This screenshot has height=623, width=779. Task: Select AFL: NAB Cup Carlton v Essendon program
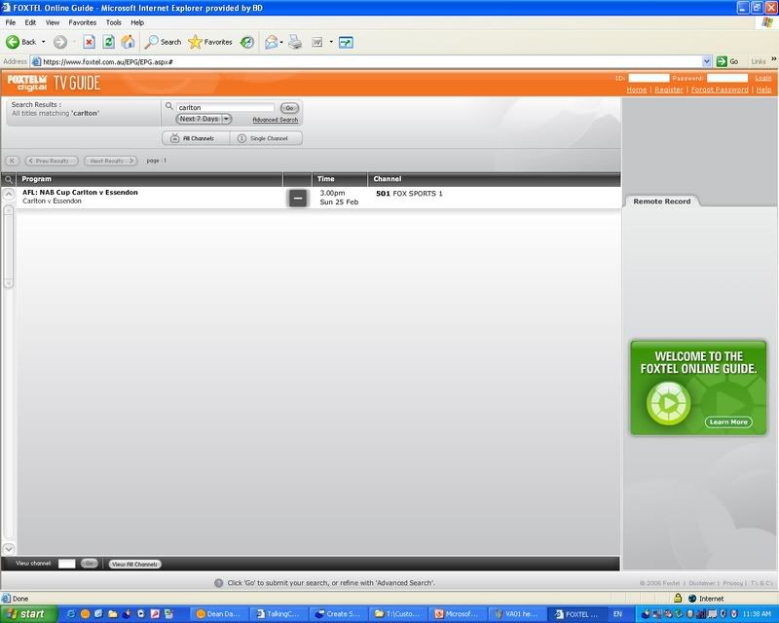80,193
